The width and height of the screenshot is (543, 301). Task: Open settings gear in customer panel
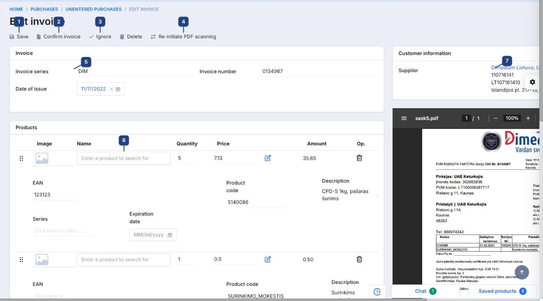tap(532, 82)
